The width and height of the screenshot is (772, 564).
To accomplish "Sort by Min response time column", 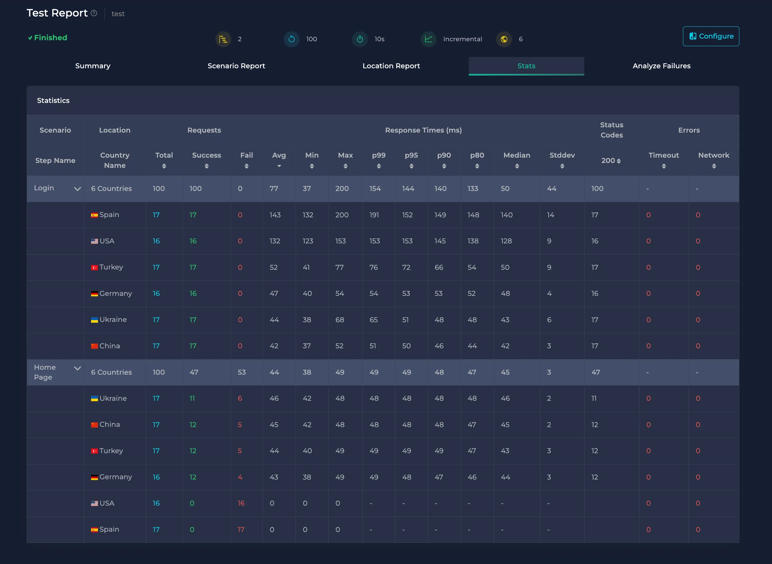I will pos(312,166).
